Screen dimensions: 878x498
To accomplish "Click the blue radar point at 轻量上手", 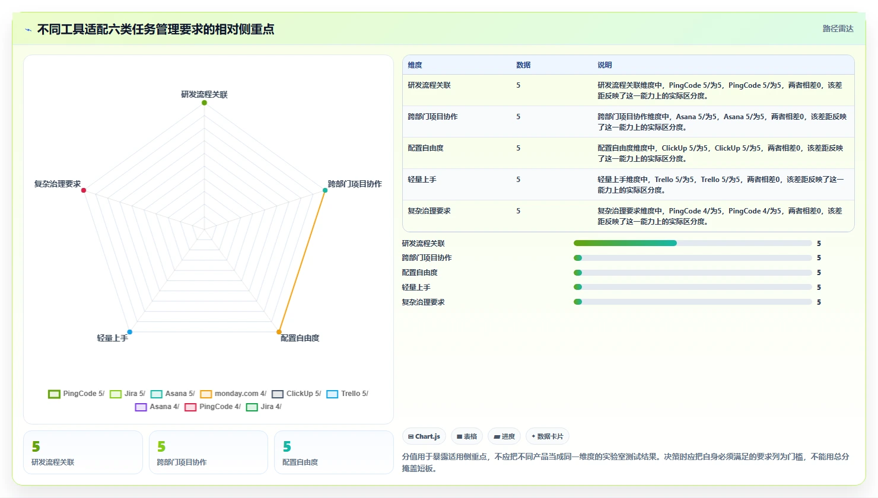I will (x=129, y=332).
